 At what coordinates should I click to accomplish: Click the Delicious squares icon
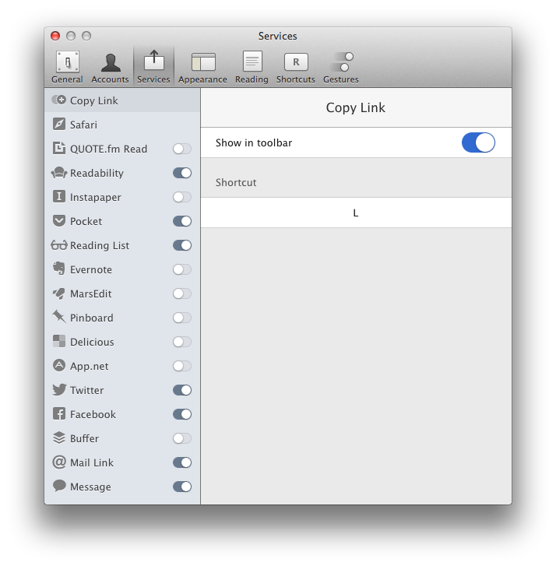(59, 341)
